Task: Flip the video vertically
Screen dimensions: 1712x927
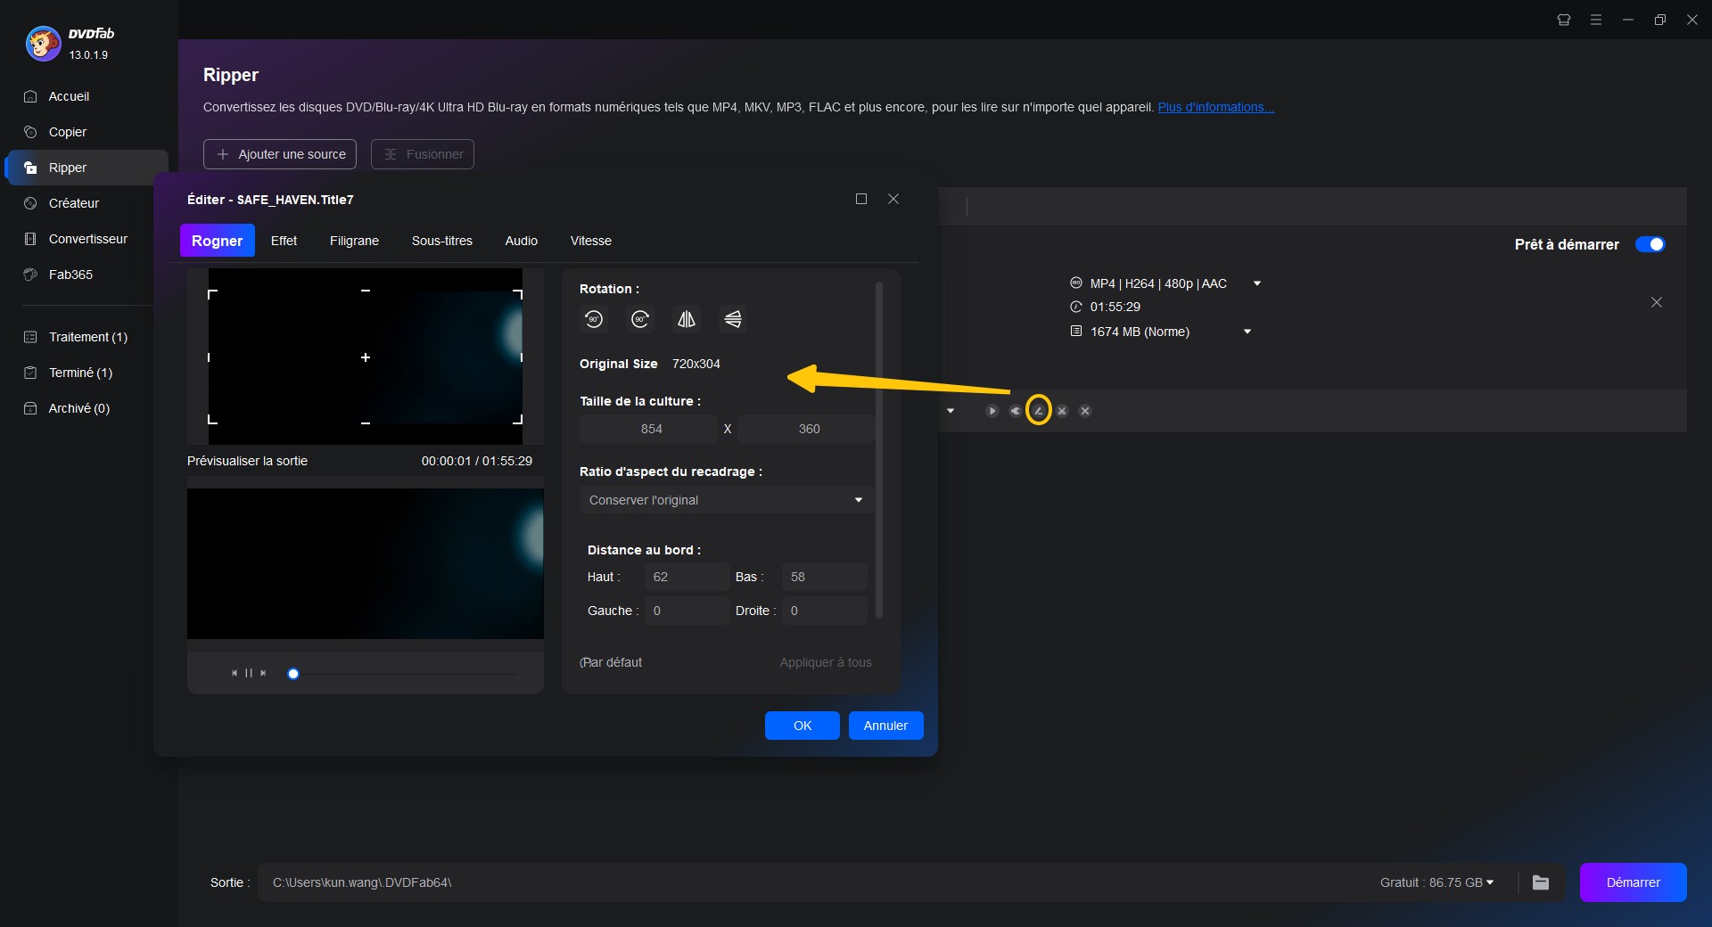Action: pyautogui.click(x=733, y=319)
